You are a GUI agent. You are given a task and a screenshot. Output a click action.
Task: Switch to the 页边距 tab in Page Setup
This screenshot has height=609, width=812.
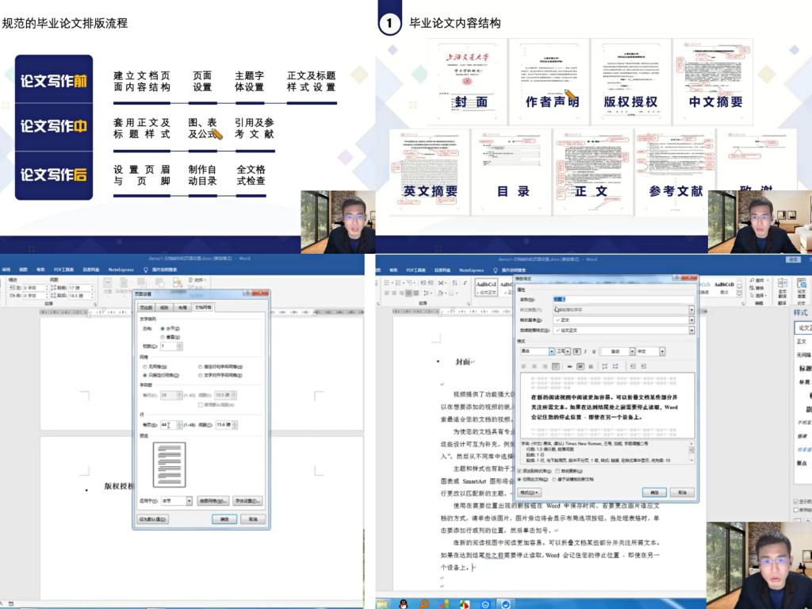click(x=147, y=307)
